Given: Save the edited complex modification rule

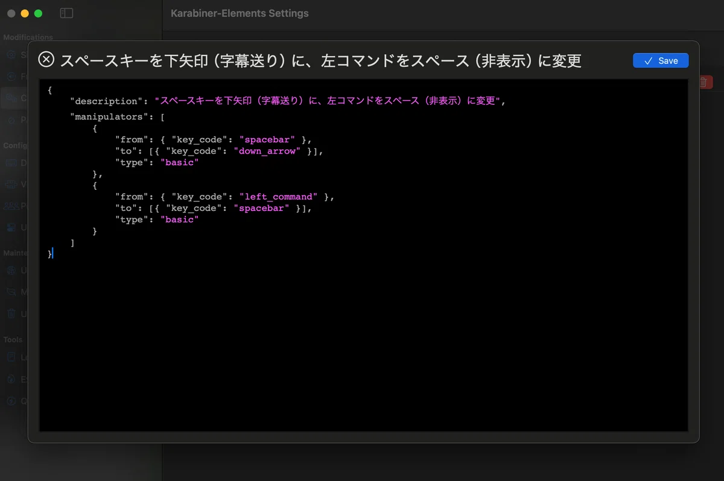Looking at the screenshot, I should click(x=661, y=60).
